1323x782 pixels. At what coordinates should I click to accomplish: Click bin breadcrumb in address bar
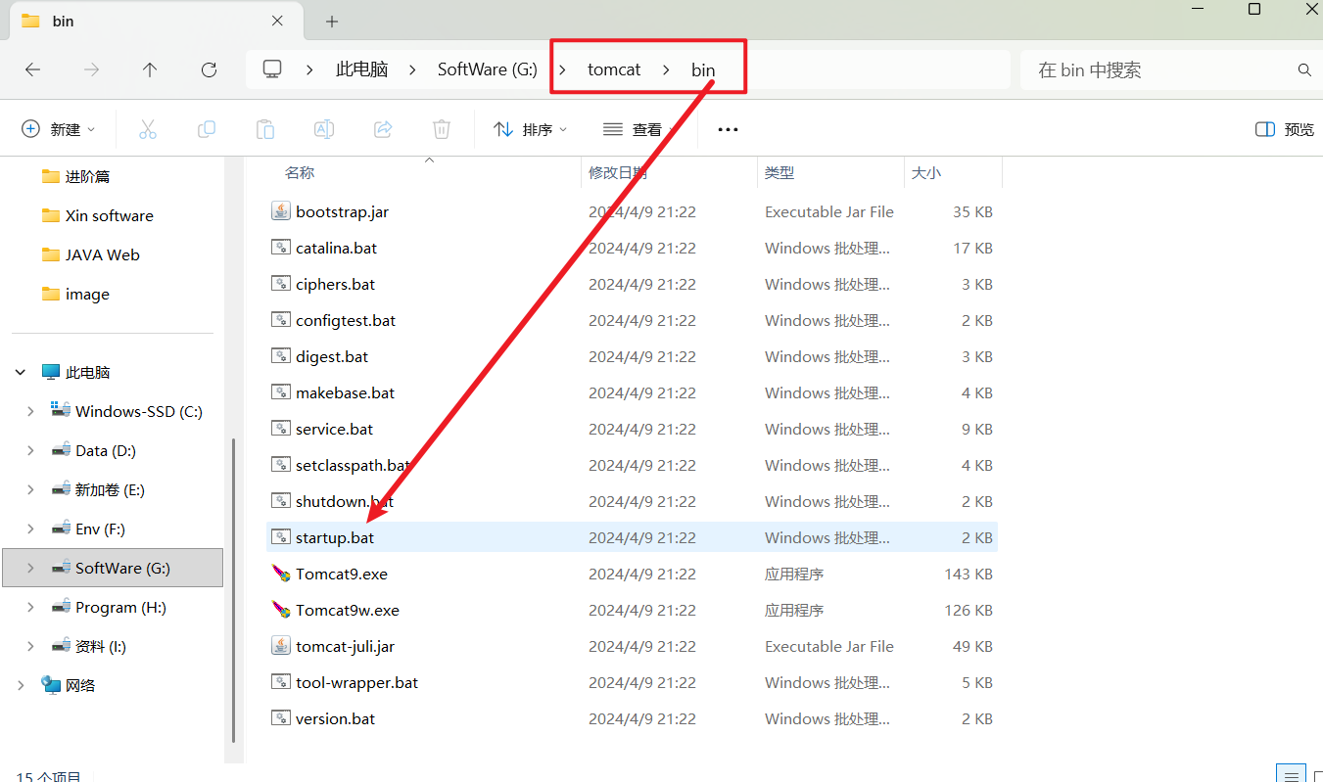[x=703, y=69]
